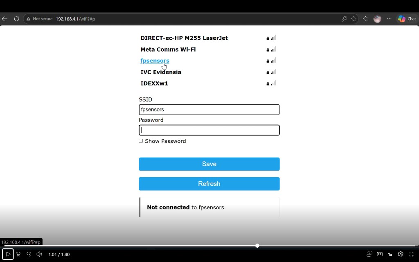This screenshot has height=262, width=419.
Task: Click into the SSID field
Action: click(209, 110)
